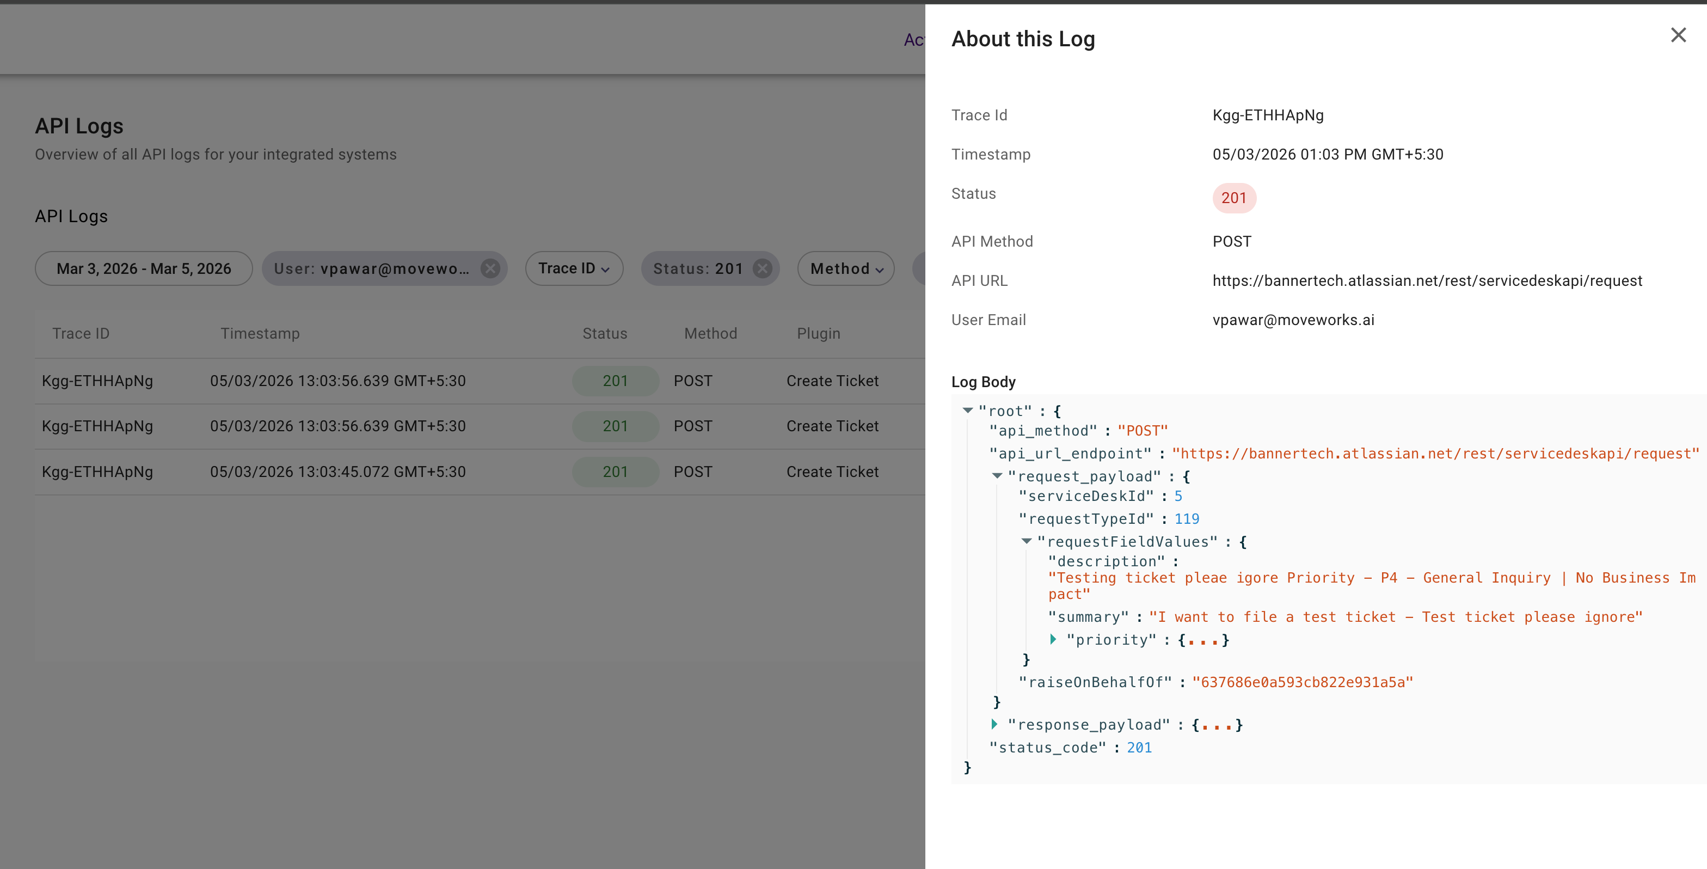The height and width of the screenshot is (869, 1707).
Task: Open the Trace ID filter dropdown
Action: coord(574,268)
